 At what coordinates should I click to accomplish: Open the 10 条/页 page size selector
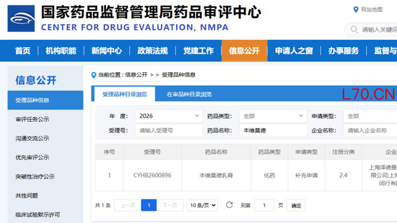(x=203, y=205)
